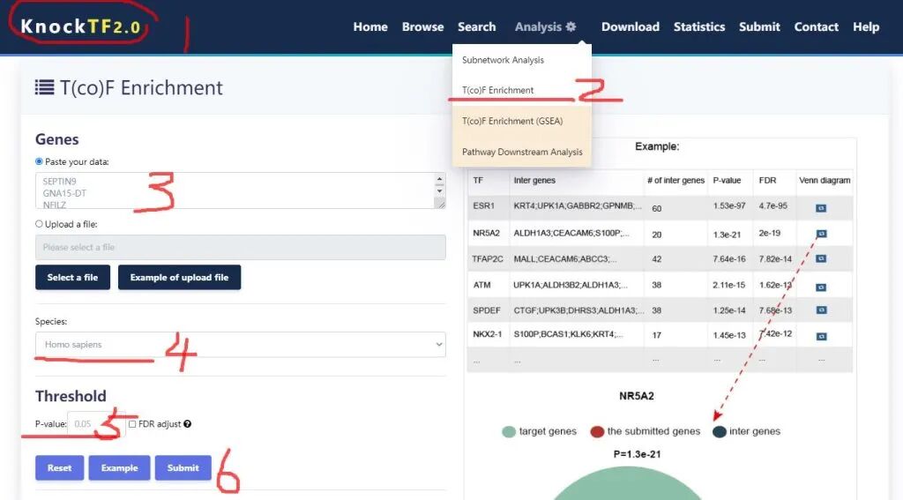This screenshot has width=903, height=500.
Task: Open the Venn diagram icon for ATM
Action: point(821,287)
